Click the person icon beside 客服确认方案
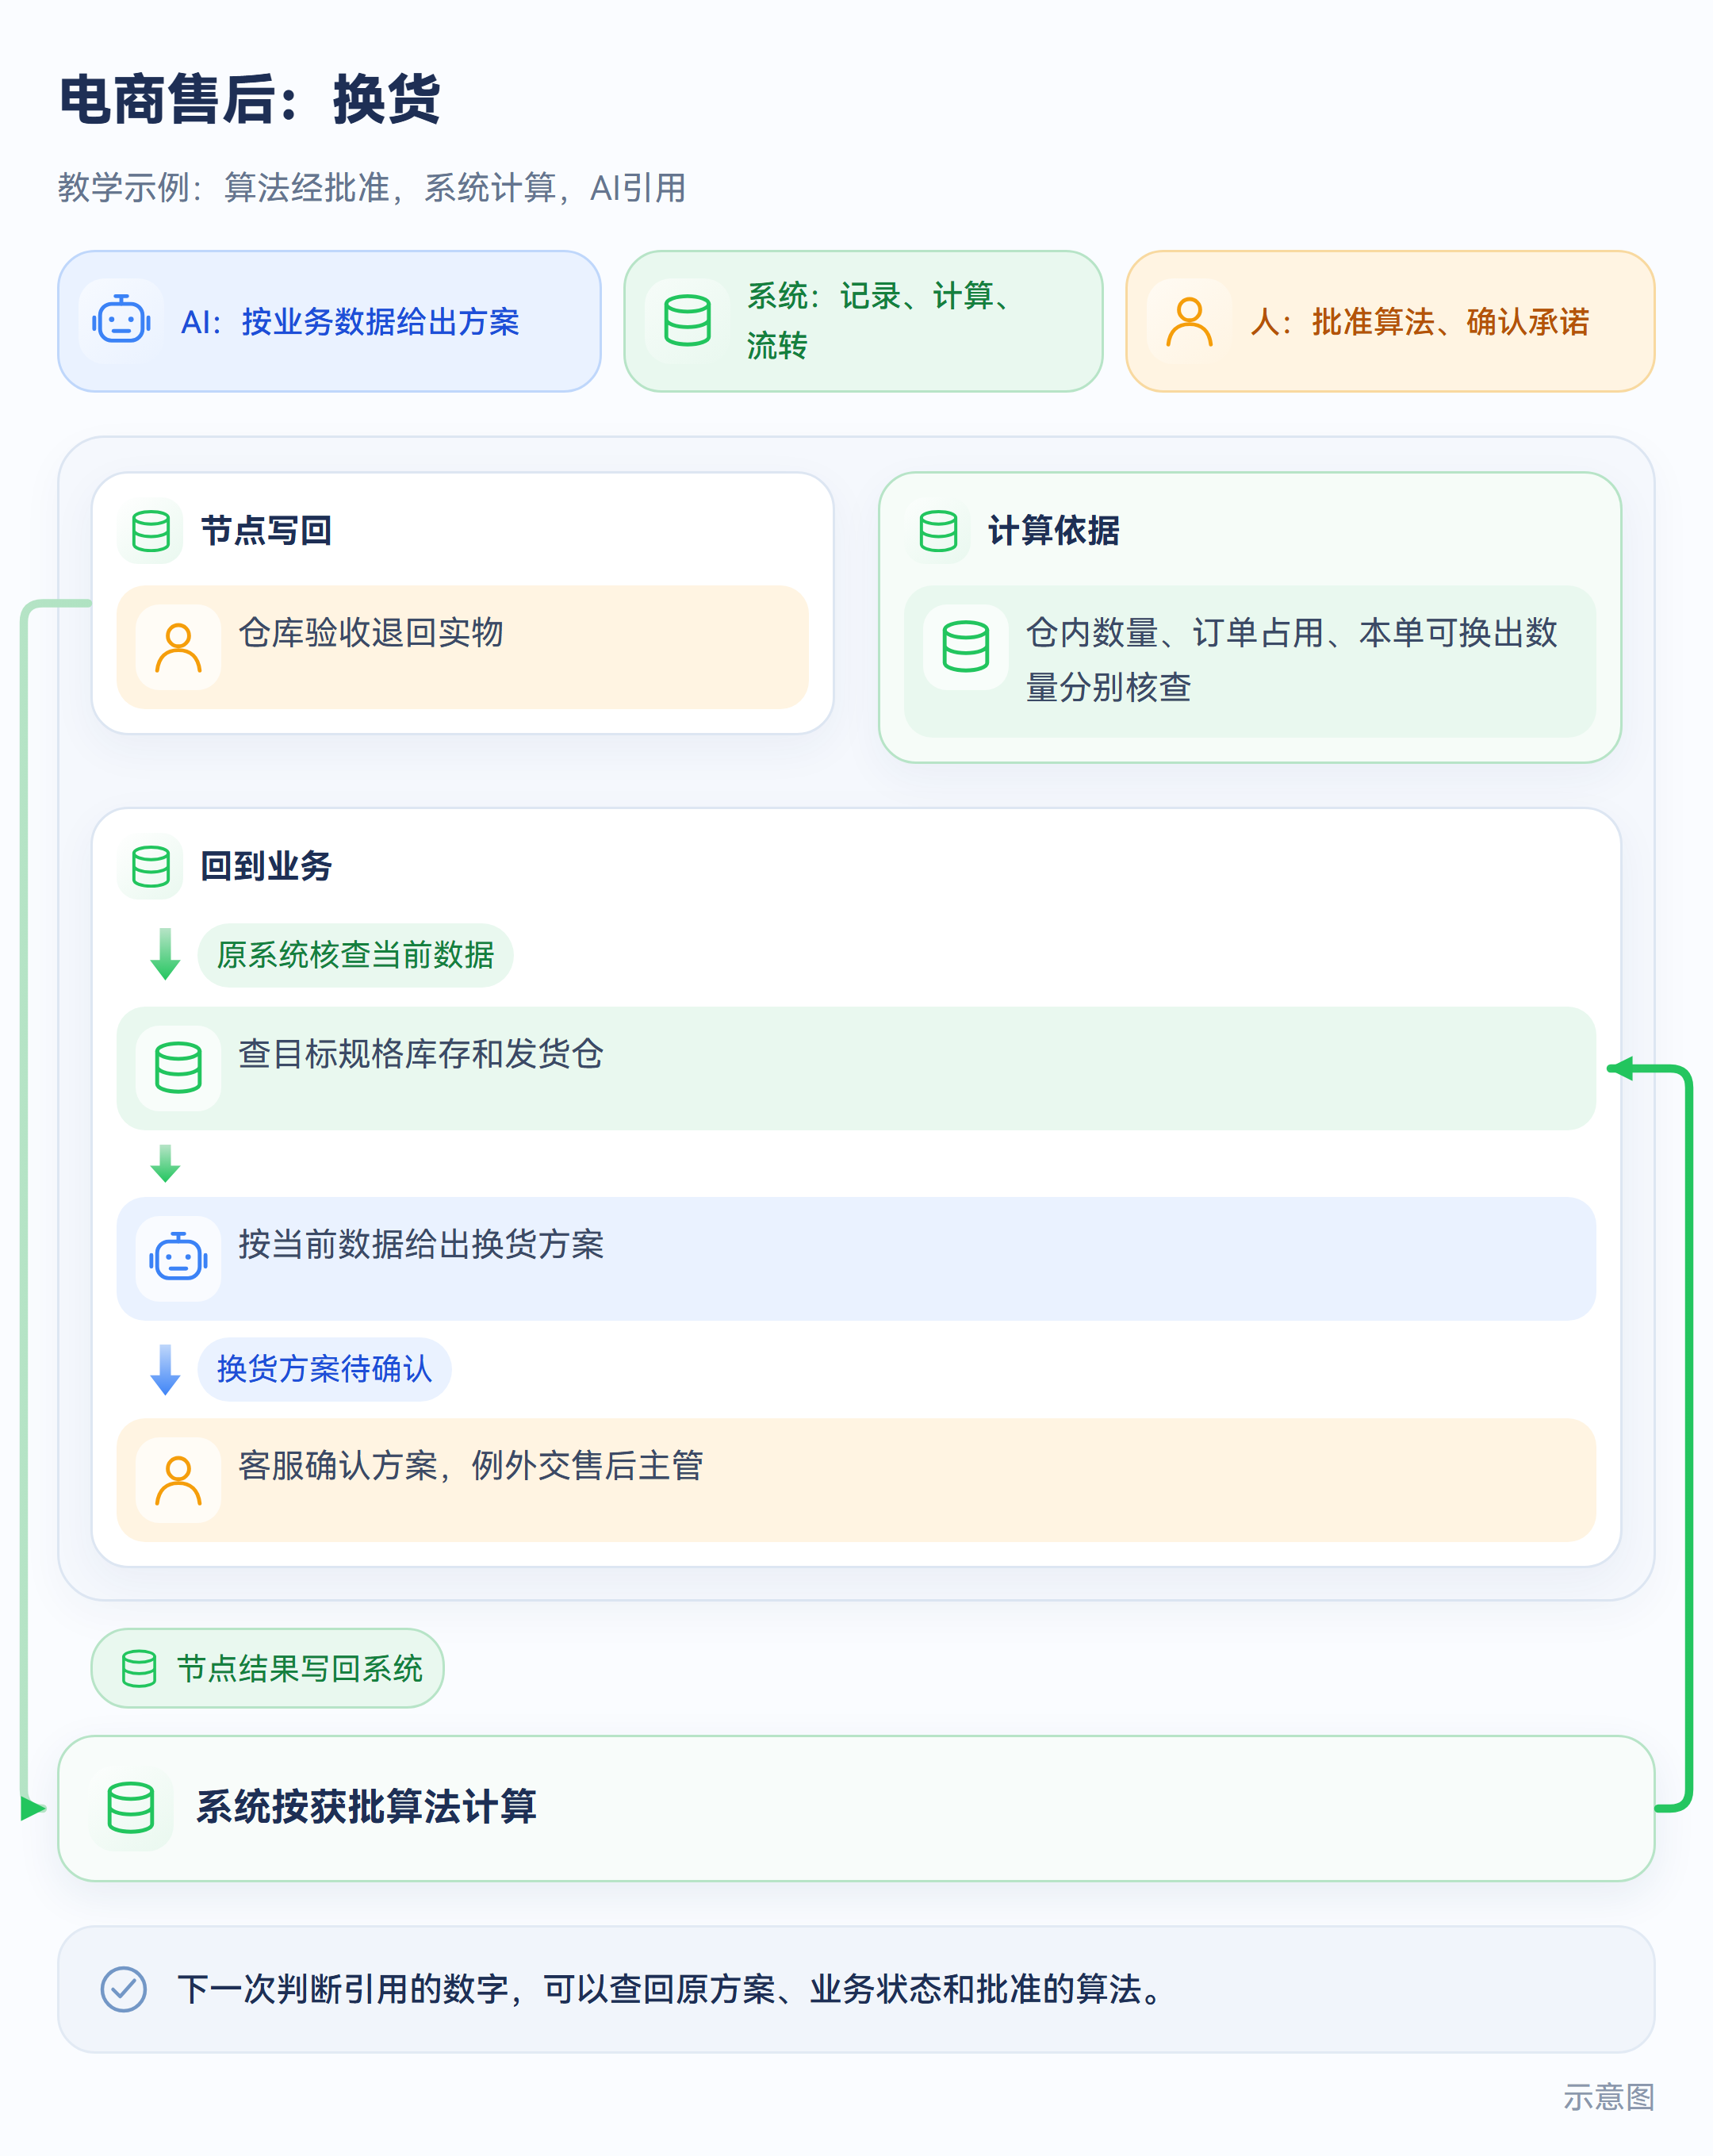 coord(178,1480)
